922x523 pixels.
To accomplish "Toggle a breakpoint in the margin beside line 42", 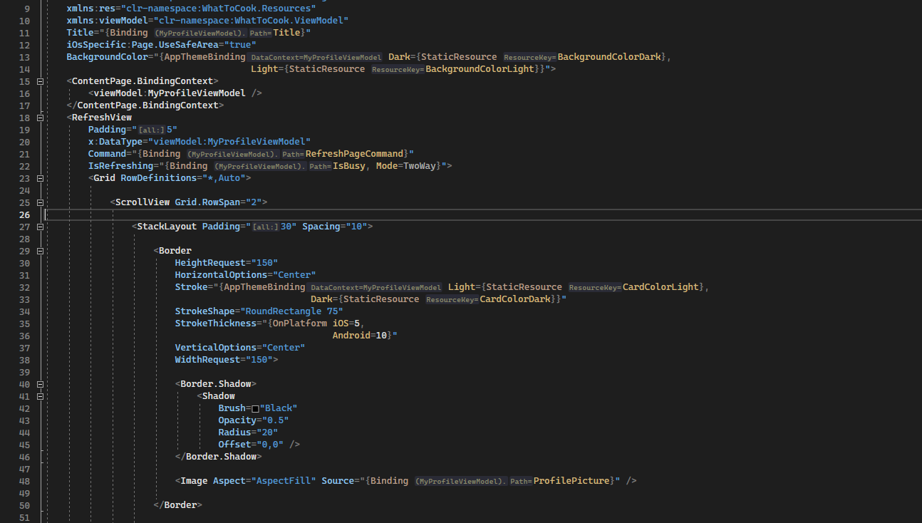I will tap(9, 408).
